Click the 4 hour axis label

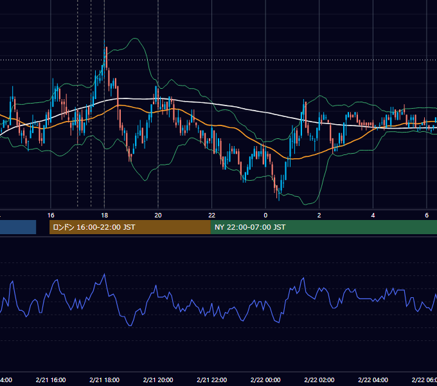[373, 216]
